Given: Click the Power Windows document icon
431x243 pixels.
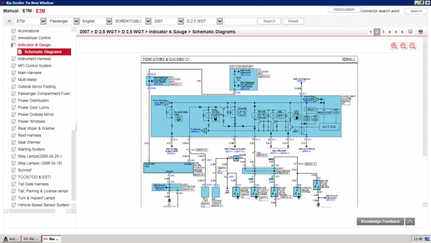Looking at the screenshot, I should (x=14, y=121).
